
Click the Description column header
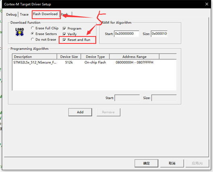pos(35,57)
